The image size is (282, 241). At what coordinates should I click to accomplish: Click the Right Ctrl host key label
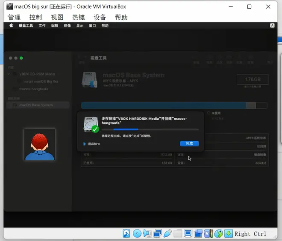pos(250,234)
